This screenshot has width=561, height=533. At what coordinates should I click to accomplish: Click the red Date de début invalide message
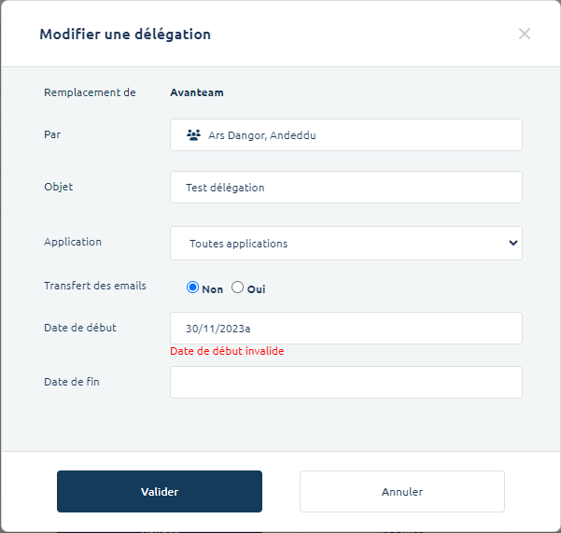tap(227, 351)
